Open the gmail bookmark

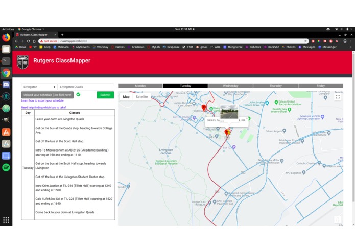(x=202, y=47)
